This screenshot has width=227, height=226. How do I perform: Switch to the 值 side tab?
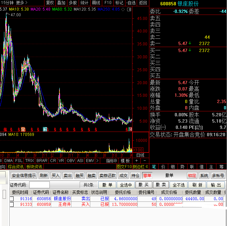click(201, 167)
